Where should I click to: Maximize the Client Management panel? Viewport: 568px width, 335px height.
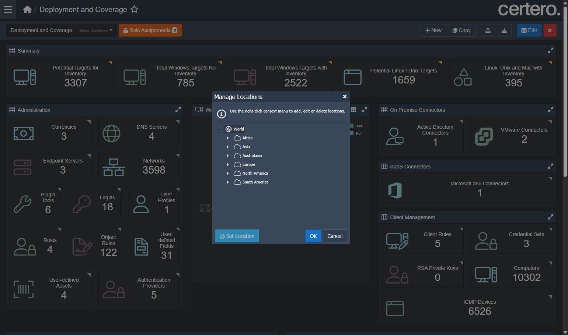550,217
